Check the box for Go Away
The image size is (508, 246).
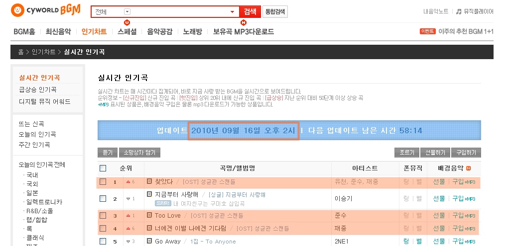(103, 241)
